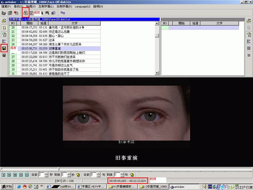Open the 右側字幕(R) menu

pyautogui.click(x=64, y=7)
